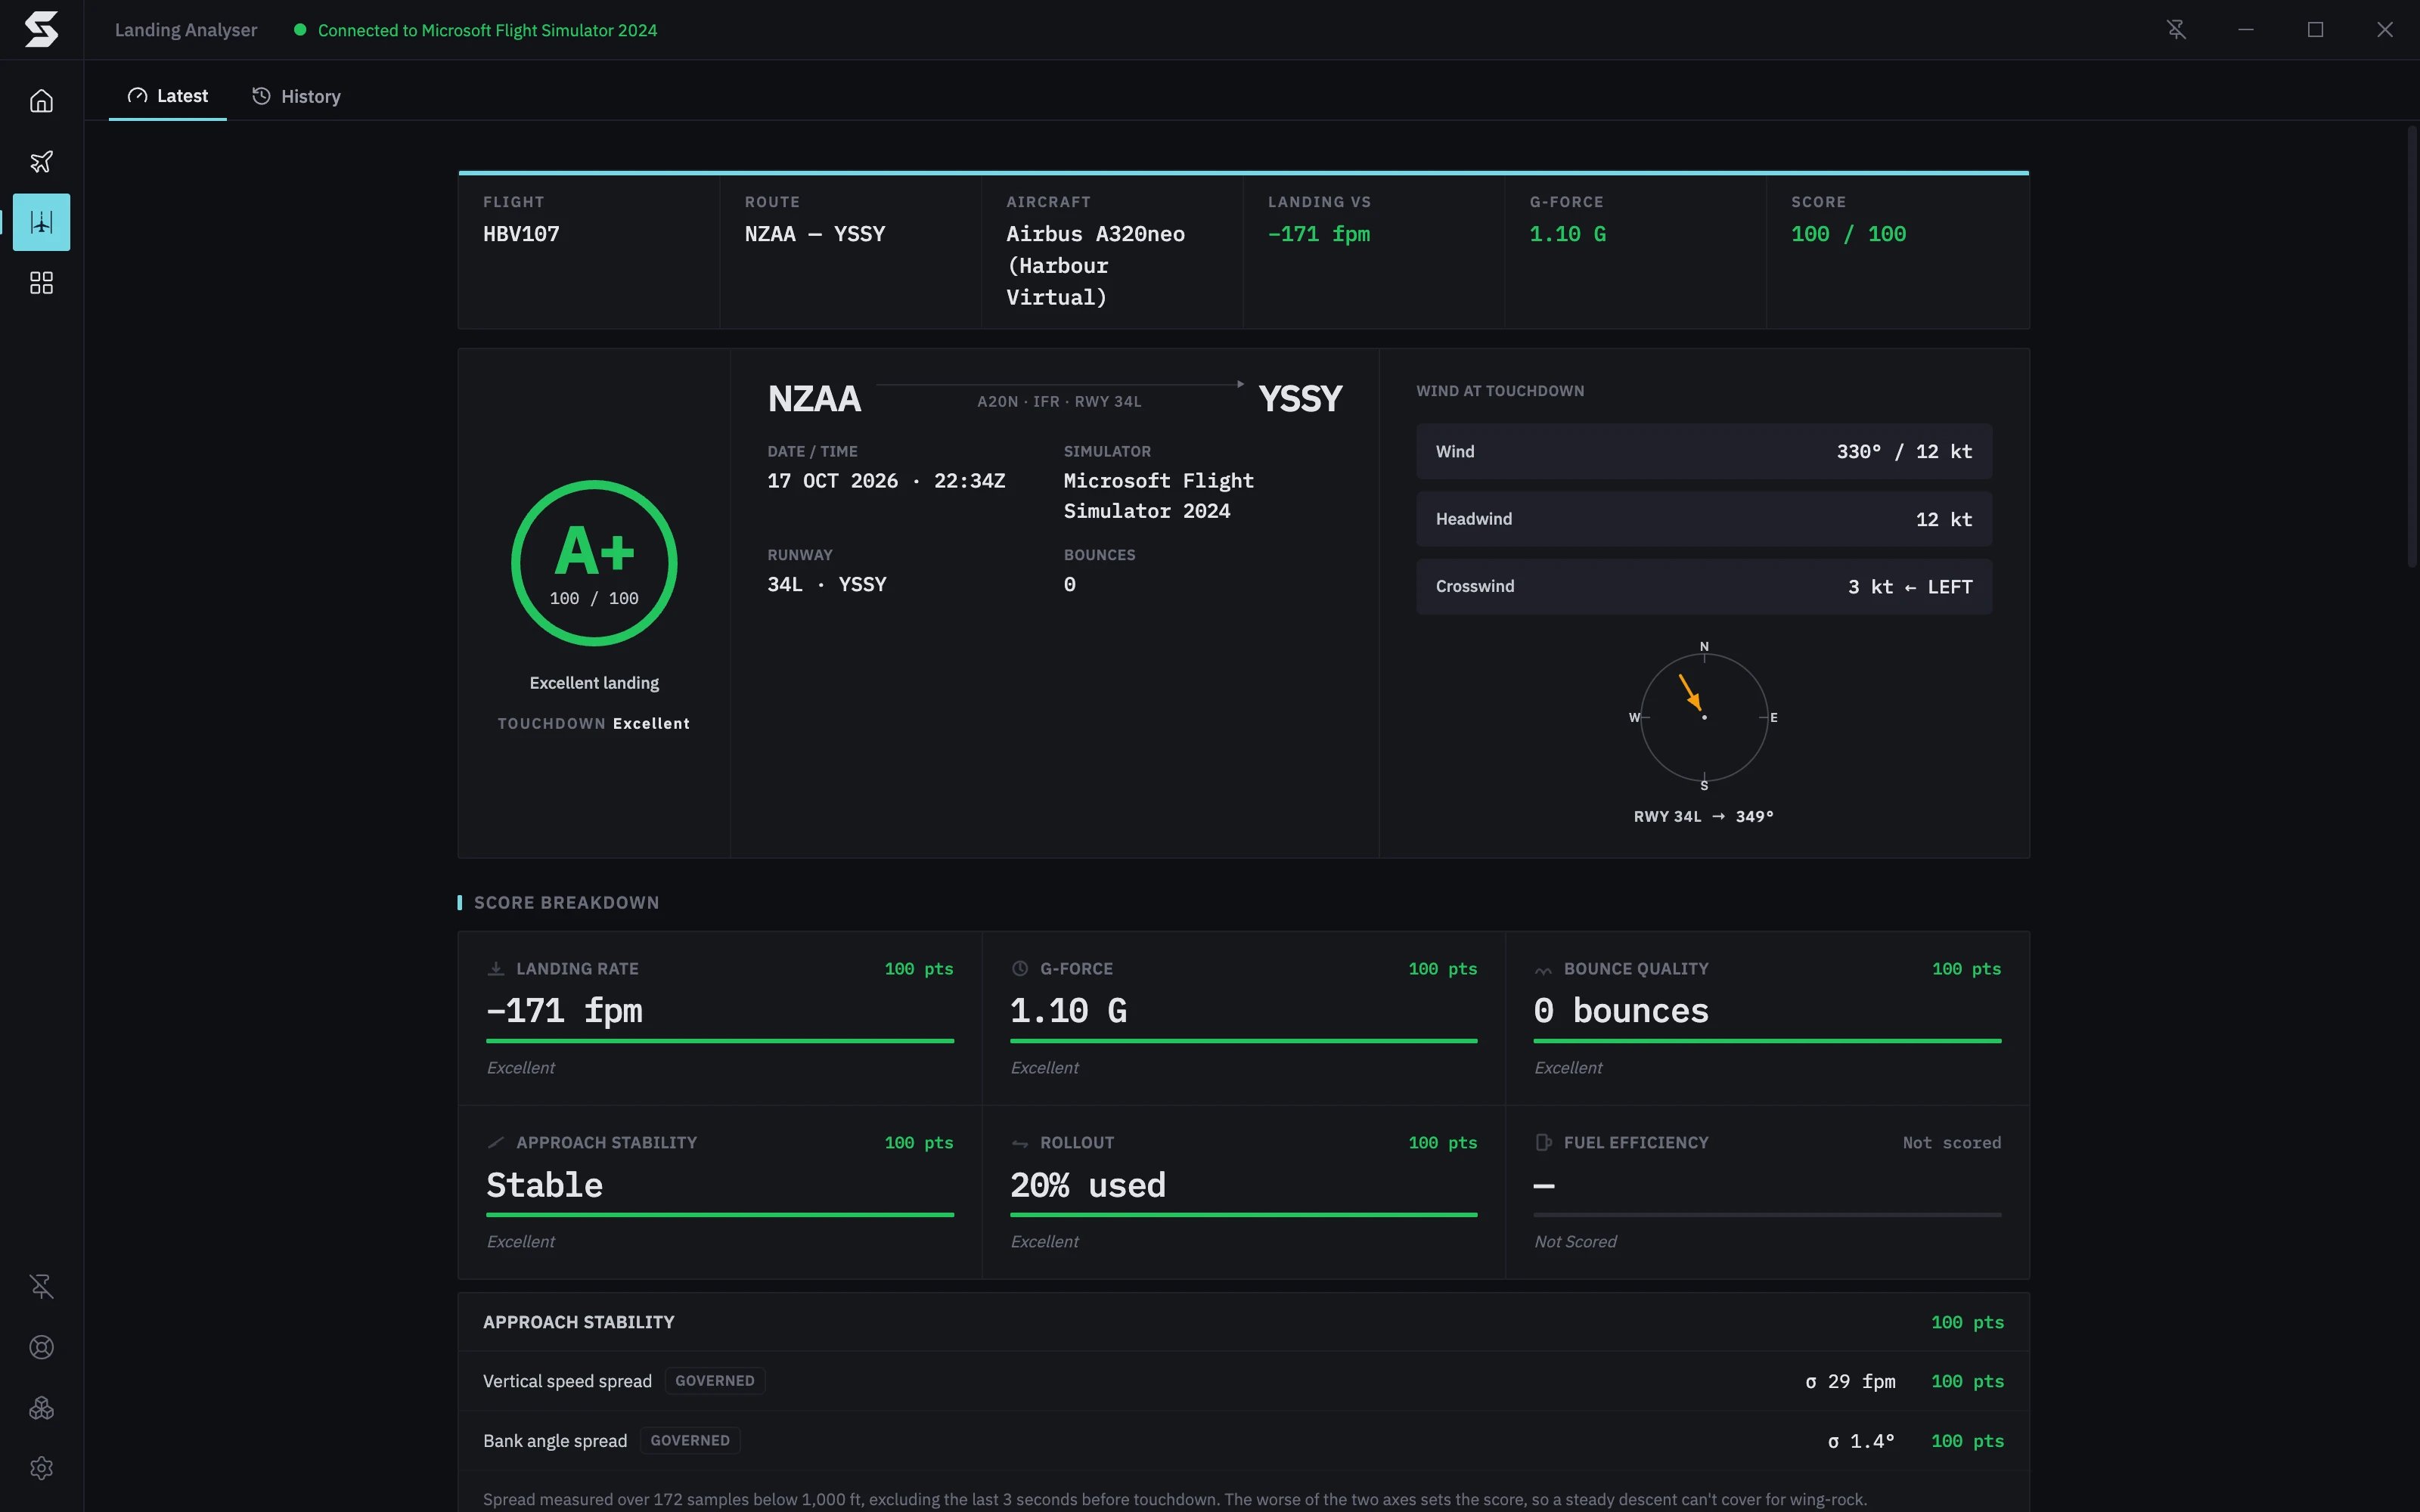This screenshot has width=2420, height=1512.
Task: Click the GOVERNED badge beside Vertical speed spread
Action: (x=715, y=1381)
